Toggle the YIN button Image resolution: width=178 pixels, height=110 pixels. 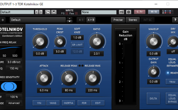39,103
